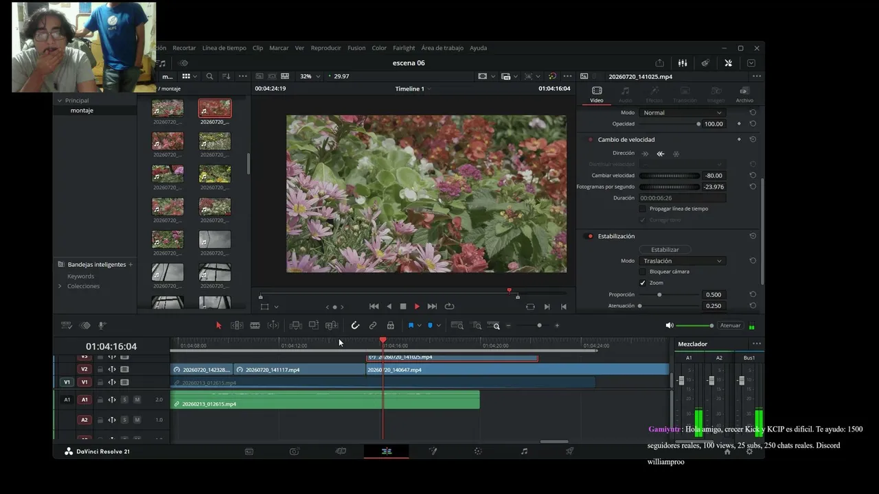Image resolution: width=879 pixels, height=494 pixels.
Task: Open the Deliver page rocket icon
Action: [x=570, y=451]
